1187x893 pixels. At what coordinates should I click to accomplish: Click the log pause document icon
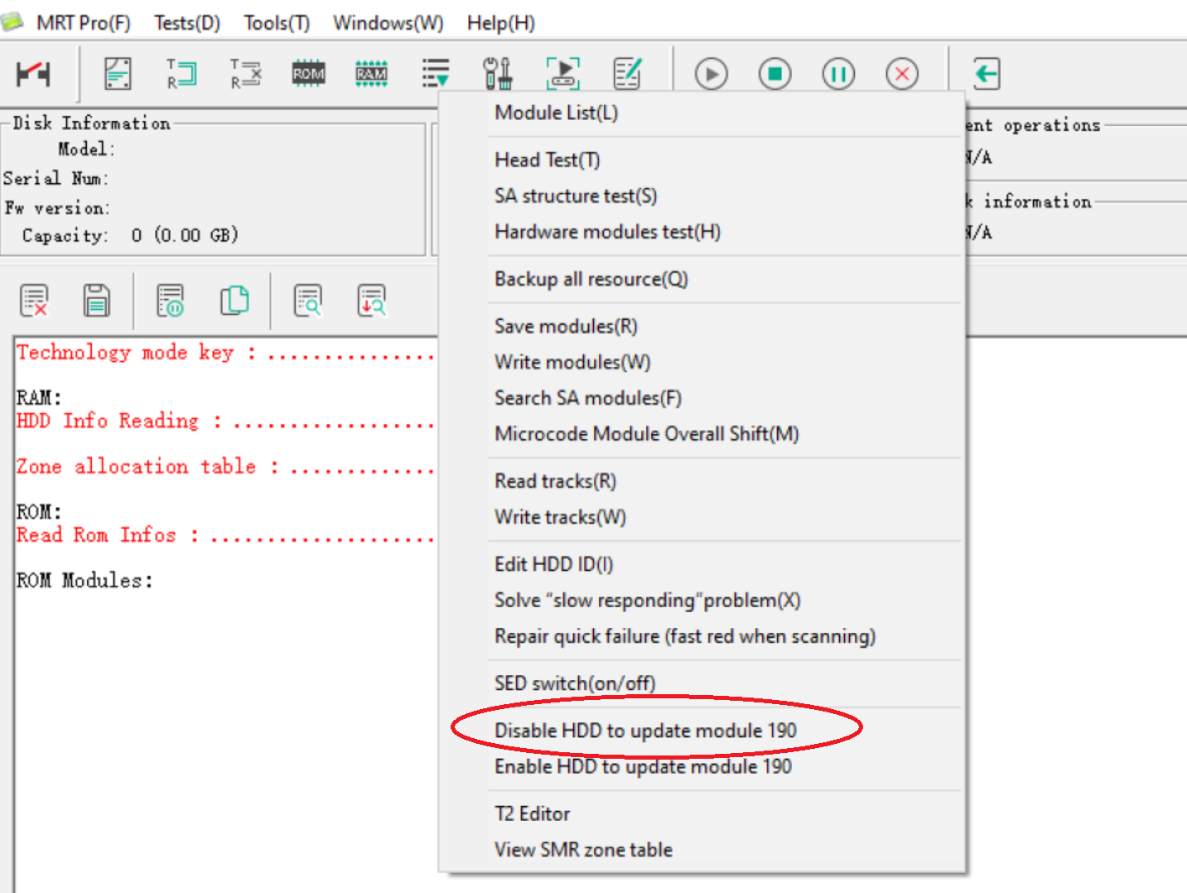click(170, 301)
